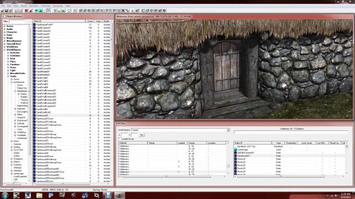The image size is (355, 199).
Task: Sort the object list by Editor ID column
Action: coord(59,21)
